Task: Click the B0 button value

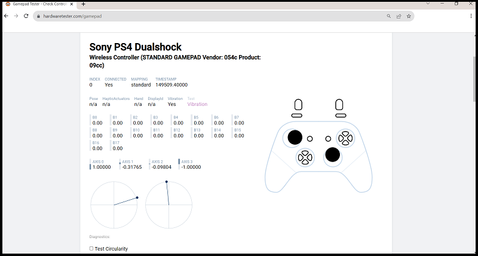Action: coord(97,123)
